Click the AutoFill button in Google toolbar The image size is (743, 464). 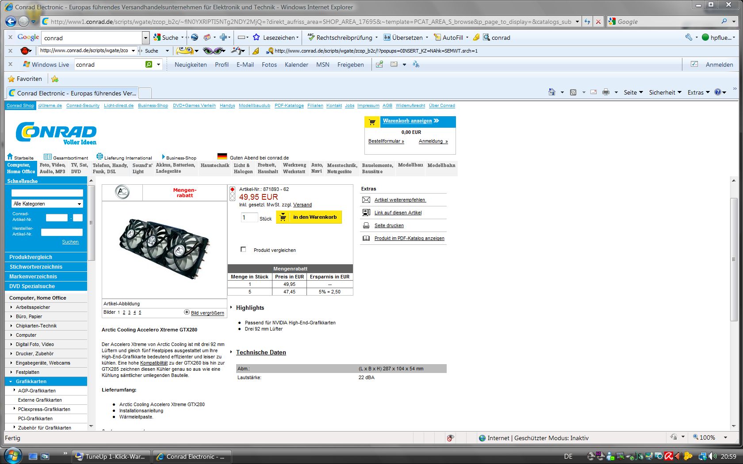[451, 38]
